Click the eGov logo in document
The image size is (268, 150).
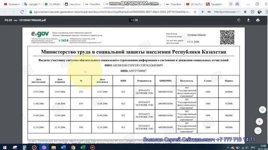(40, 34)
